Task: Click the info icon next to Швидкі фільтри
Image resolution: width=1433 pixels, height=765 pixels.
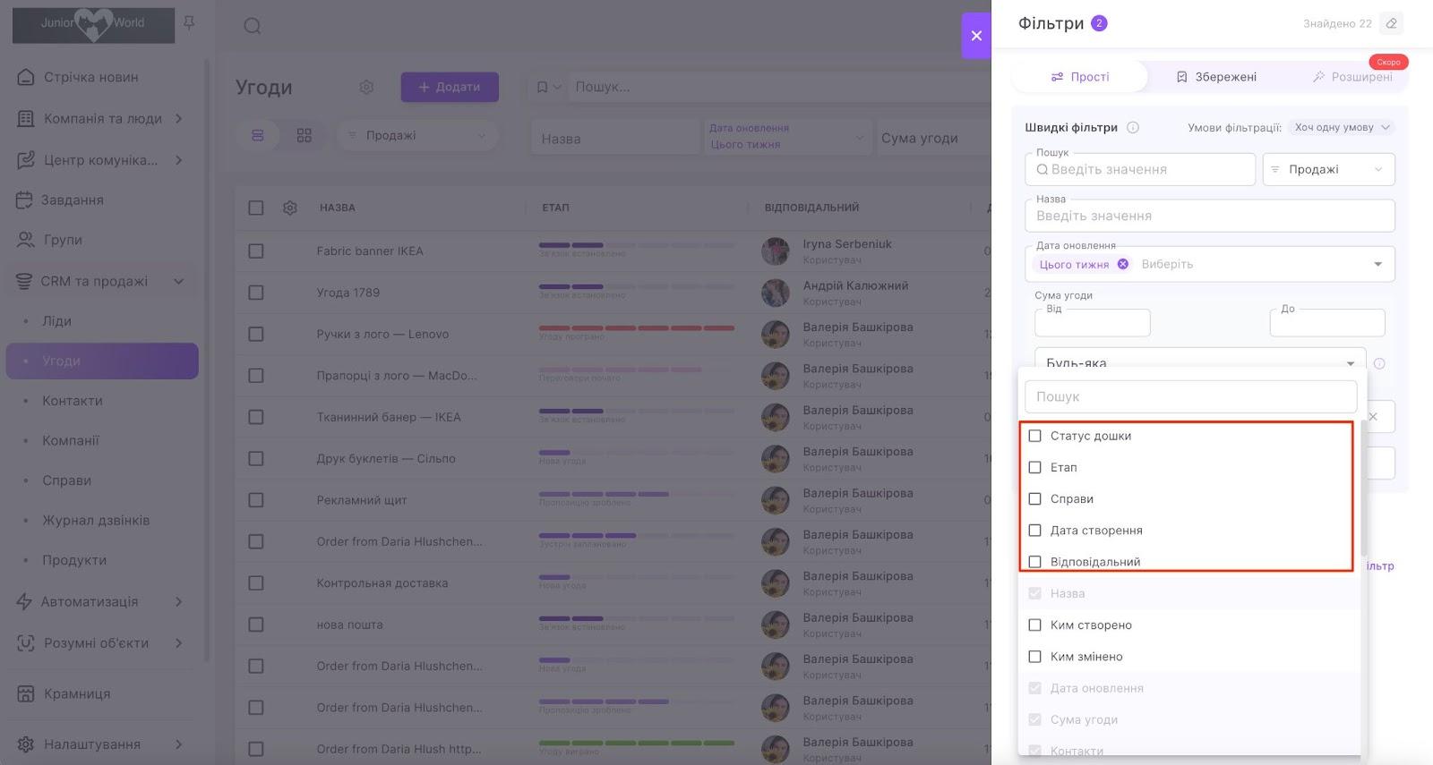Action: click(x=1133, y=127)
